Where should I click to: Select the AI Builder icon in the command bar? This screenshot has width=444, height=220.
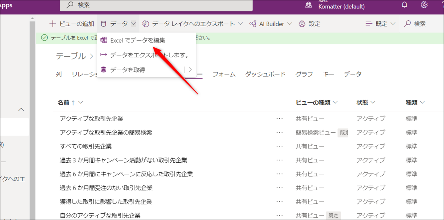coord(253,23)
